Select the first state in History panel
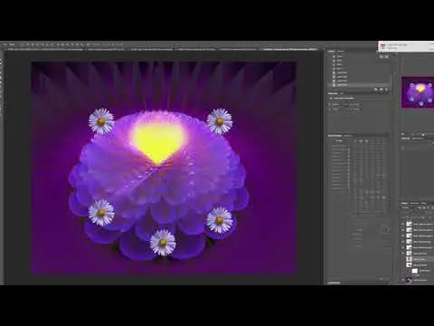434x326 pixels. [x=360, y=56]
